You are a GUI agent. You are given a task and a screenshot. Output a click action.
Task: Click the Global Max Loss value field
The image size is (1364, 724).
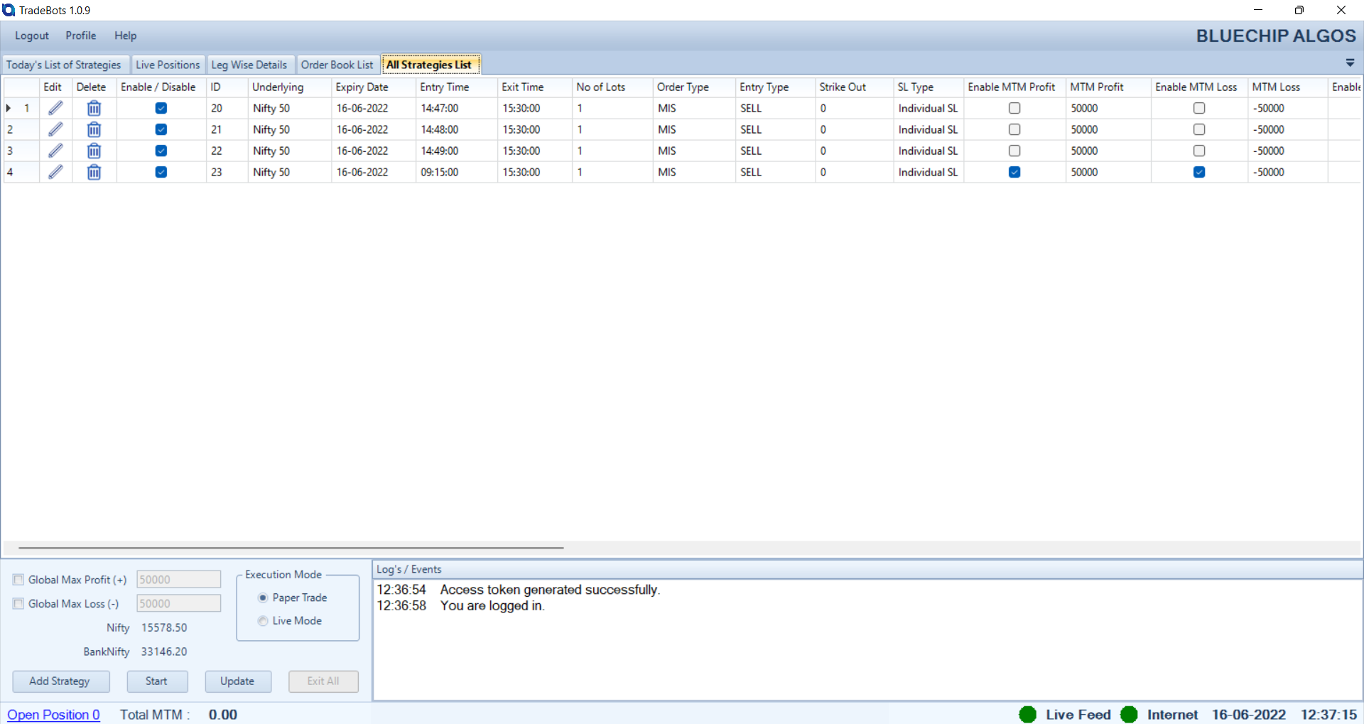click(178, 604)
